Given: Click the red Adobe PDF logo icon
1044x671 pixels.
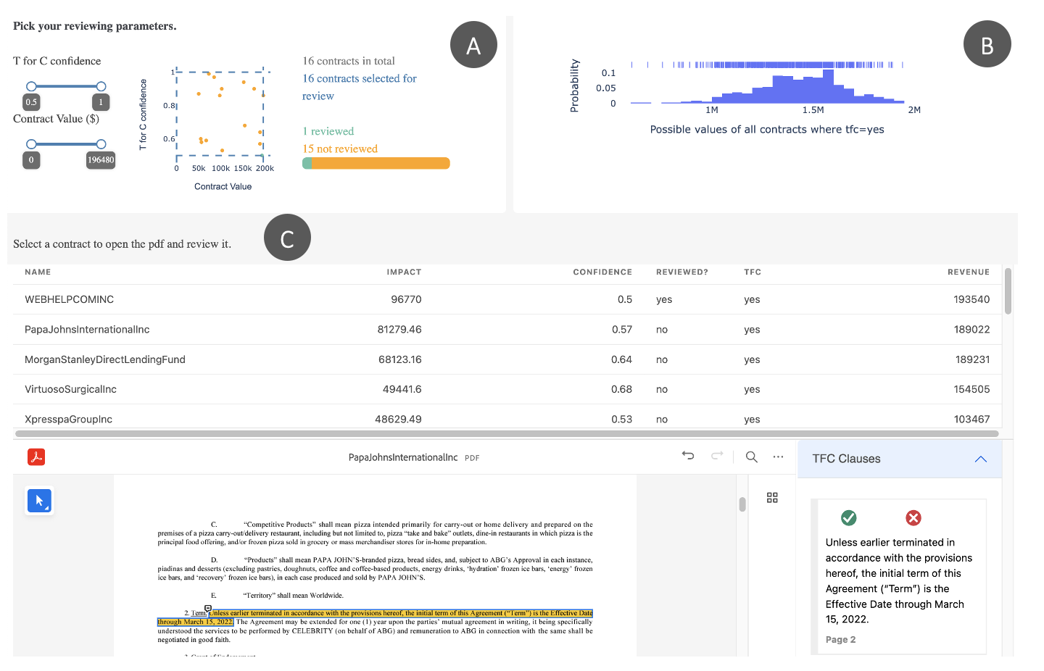Looking at the screenshot, I should pyautogui.click(x=36, y=457).
